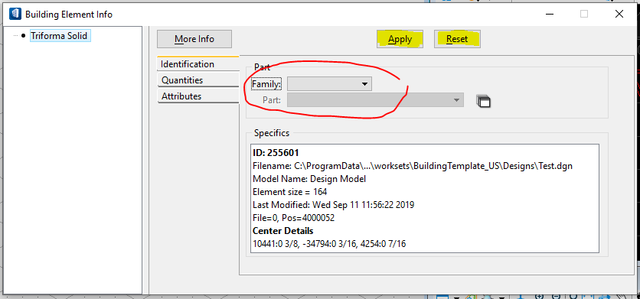640x299 pixels.
Task: Click the zoom out magnifier icon
Action: [x=557, y=297]
